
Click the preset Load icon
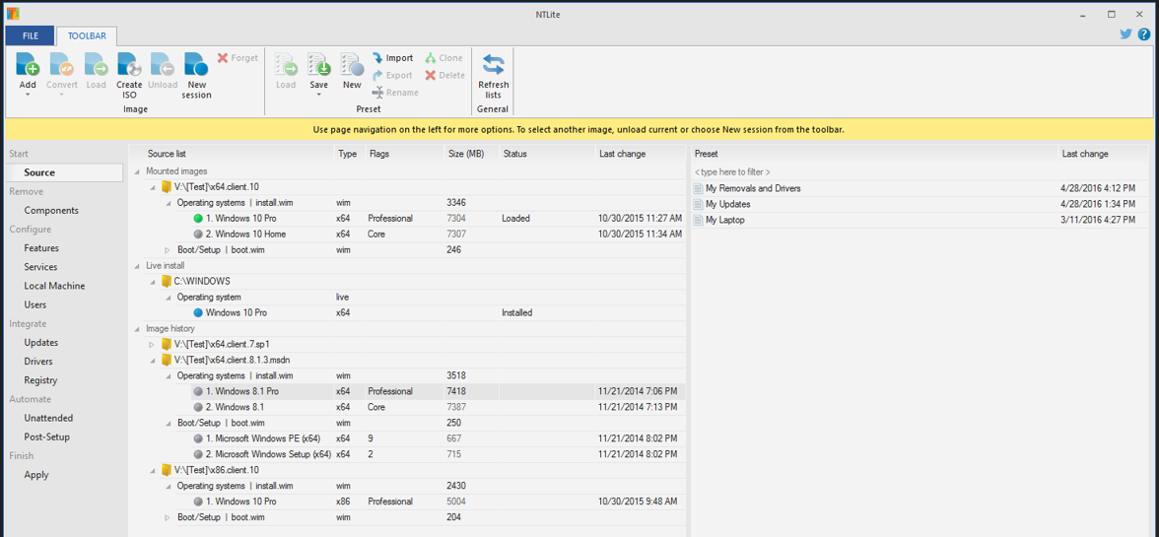click(x=286, y=64)
